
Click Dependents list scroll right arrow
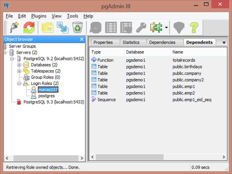click(x=224, y=157)
